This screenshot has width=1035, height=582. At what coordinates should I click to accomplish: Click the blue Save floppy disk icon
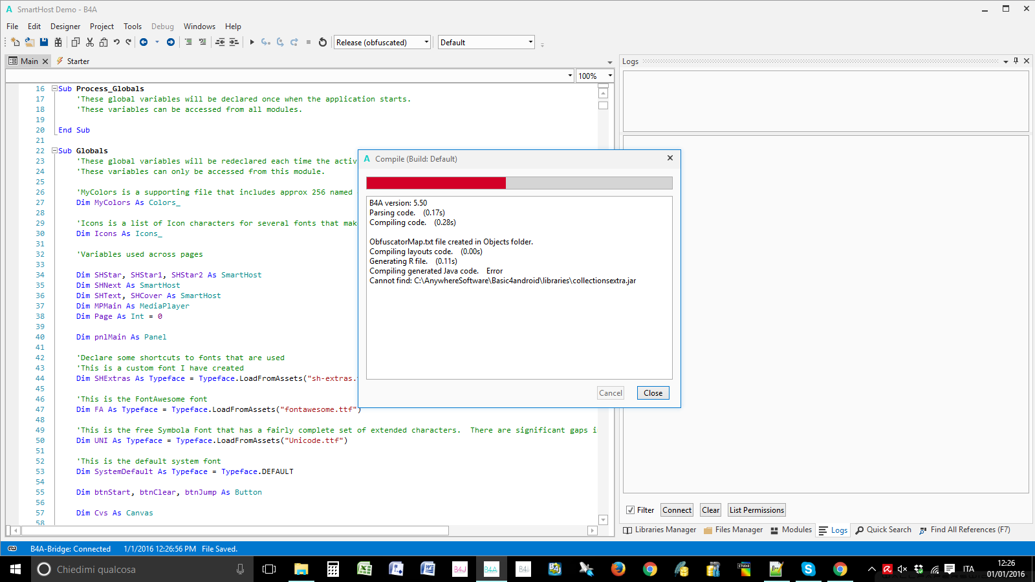click(x=44, y=42)
